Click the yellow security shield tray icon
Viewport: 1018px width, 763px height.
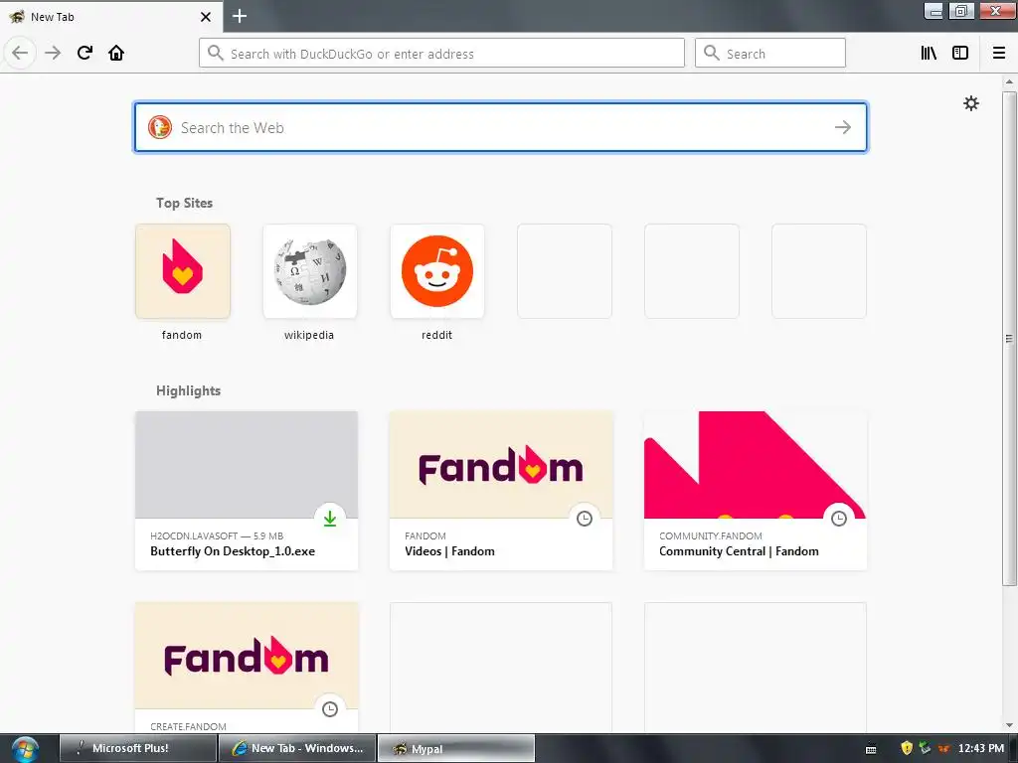tap(907, 748)
